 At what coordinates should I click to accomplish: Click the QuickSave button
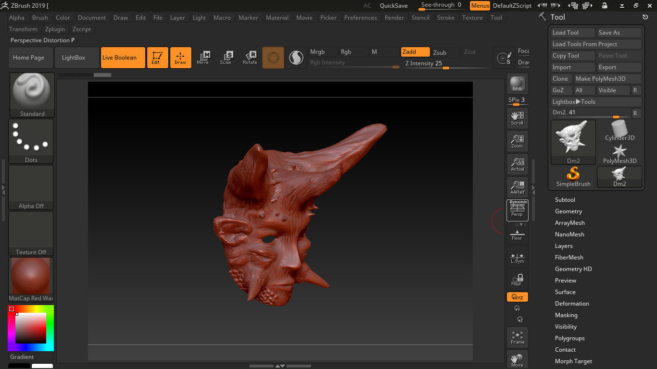[x=394, y=6]
